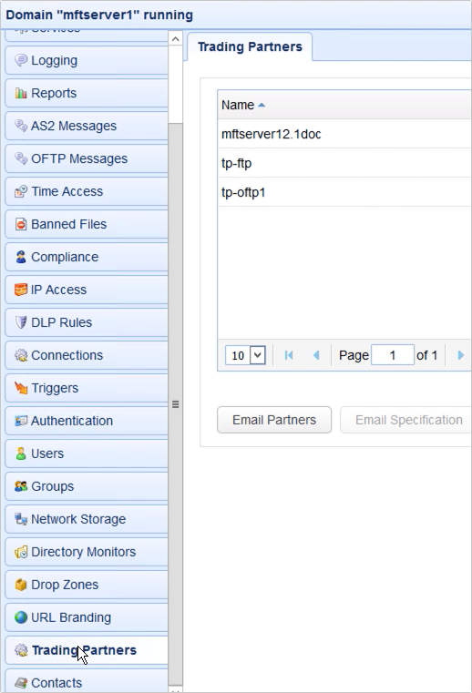Go to next page of partners
Viewport: 472px width, 693px height.
point(460,355)
